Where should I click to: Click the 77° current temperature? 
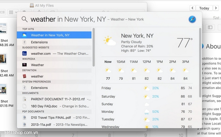click(x=185, y=42)
